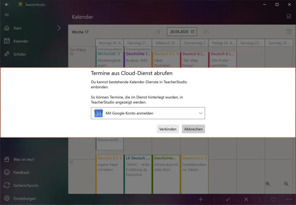Open the LK Deutsch "Ruhm" lesson
The width and height of the screenshot is (296, 205).
[x=138, y=174]
